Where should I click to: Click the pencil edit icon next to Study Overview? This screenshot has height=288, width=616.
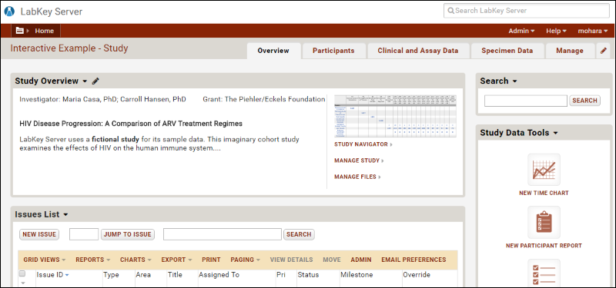coord(95,81)
